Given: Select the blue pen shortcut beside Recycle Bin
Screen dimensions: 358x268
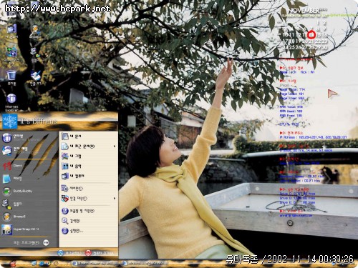Looking at the screenshot, I should click(x=36, y=78).
